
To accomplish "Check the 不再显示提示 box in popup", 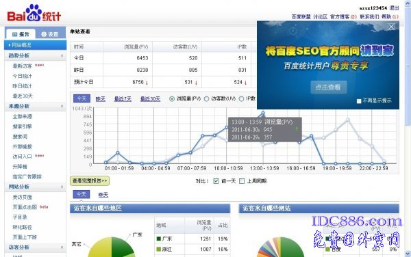I will tap(359, 101).
